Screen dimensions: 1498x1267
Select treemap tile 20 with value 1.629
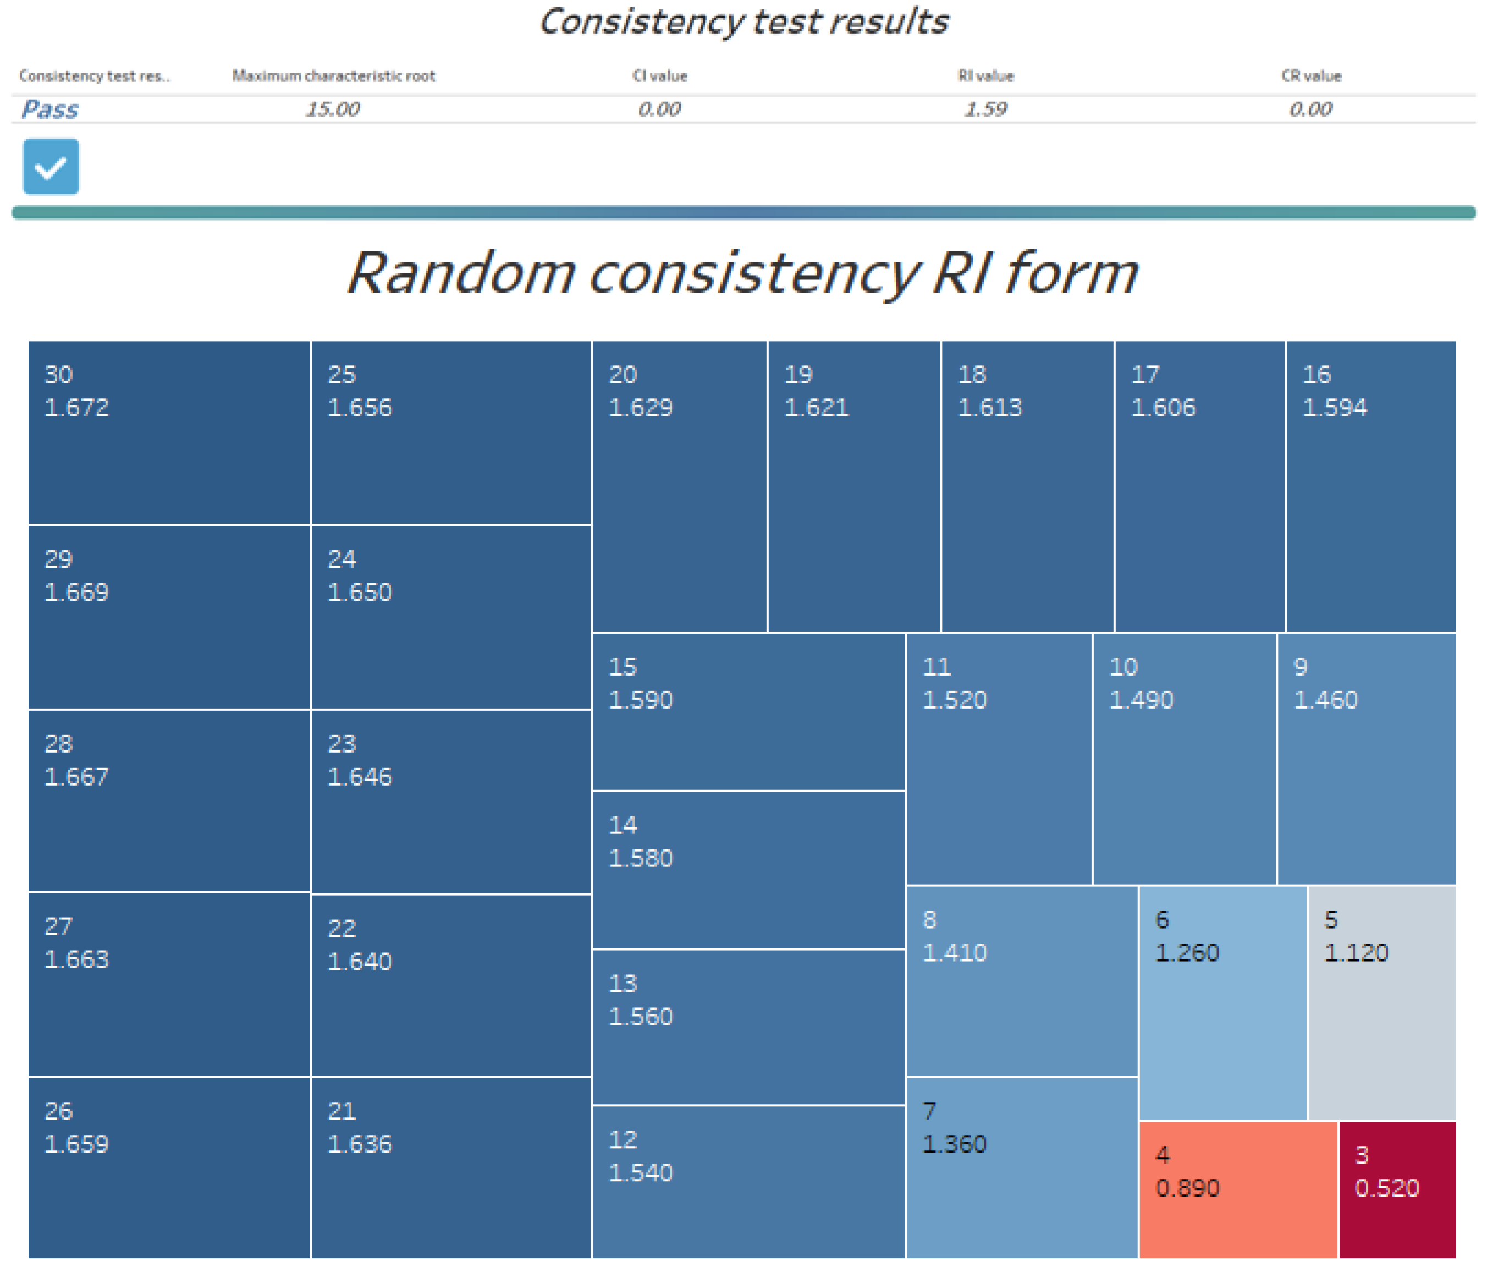click(x=679, y=486)
